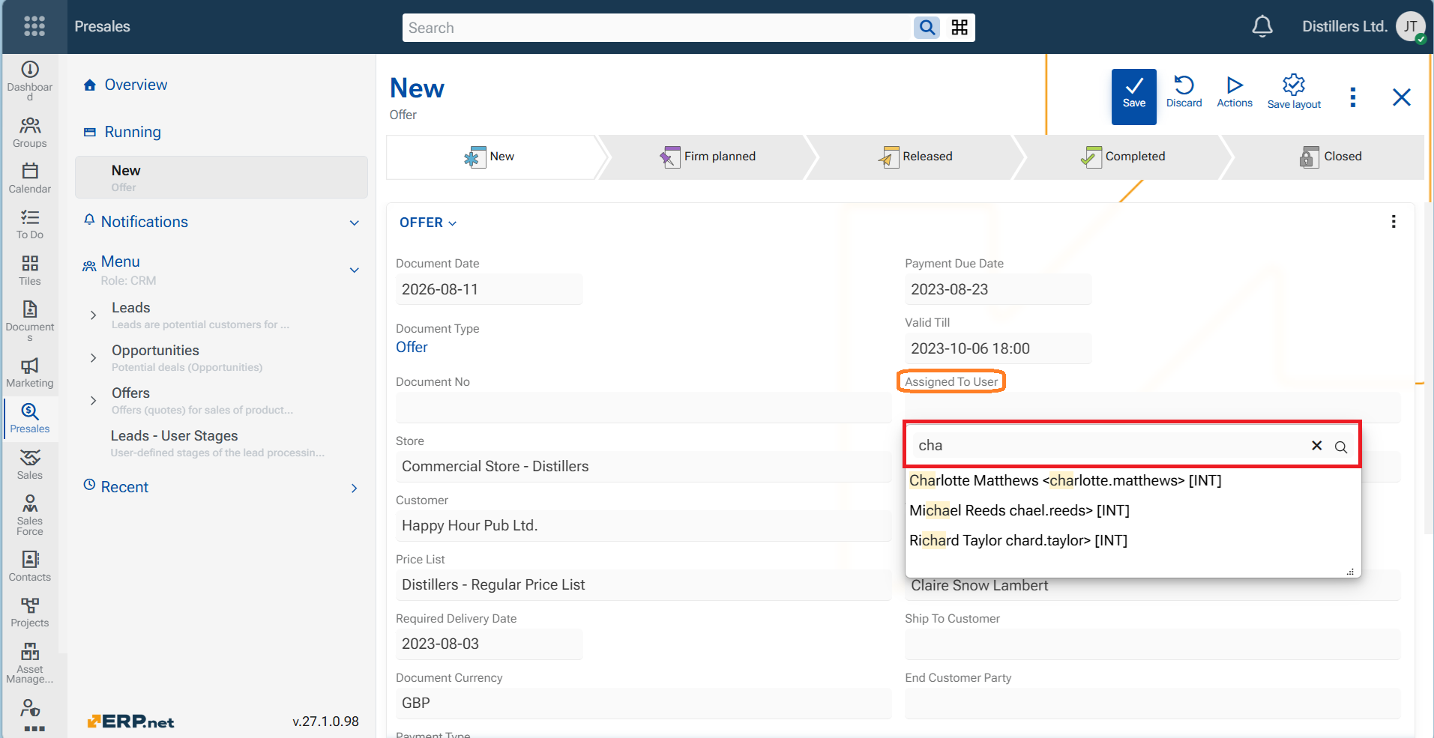
Task: Edit the Valid Till field
Action: (998, 348)
